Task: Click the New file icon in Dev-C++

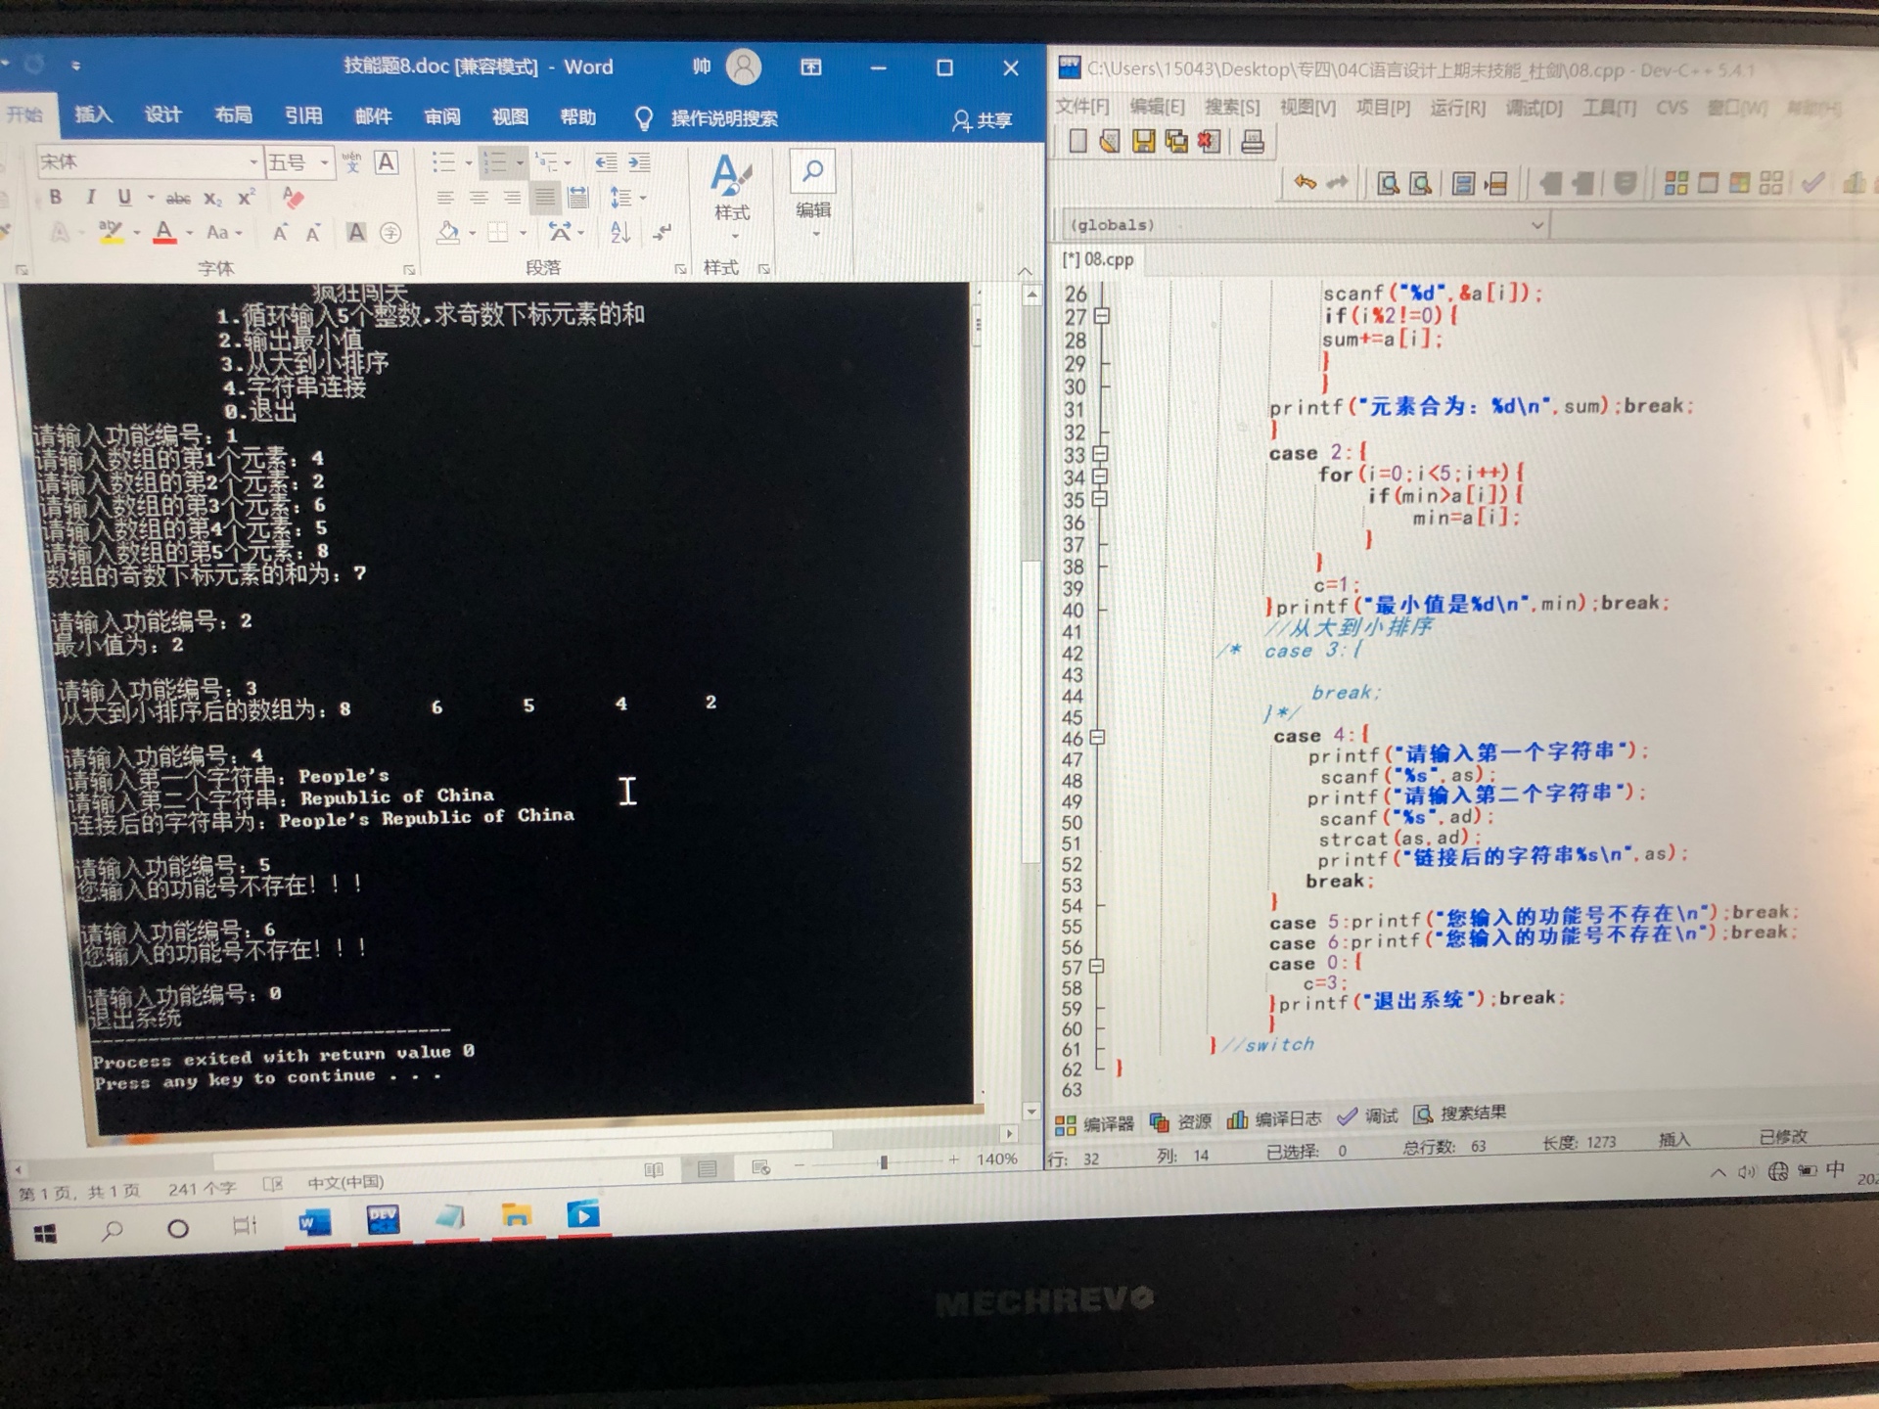Action: pyautogui.click(x=1077, y=141)
